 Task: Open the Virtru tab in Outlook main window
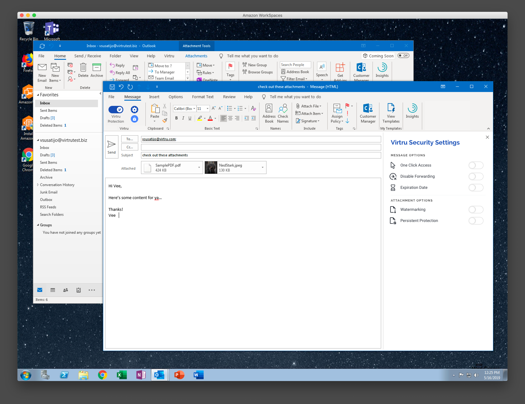pyautogui.click(x=169, y=56)
